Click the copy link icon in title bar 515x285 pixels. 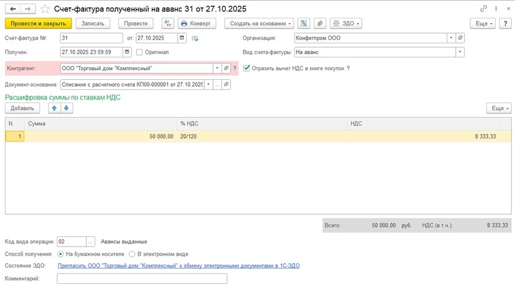point(484,9)
